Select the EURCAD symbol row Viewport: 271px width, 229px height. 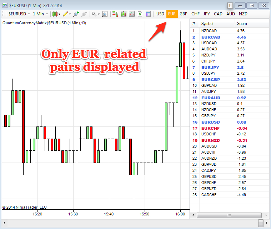pos(230,37)
